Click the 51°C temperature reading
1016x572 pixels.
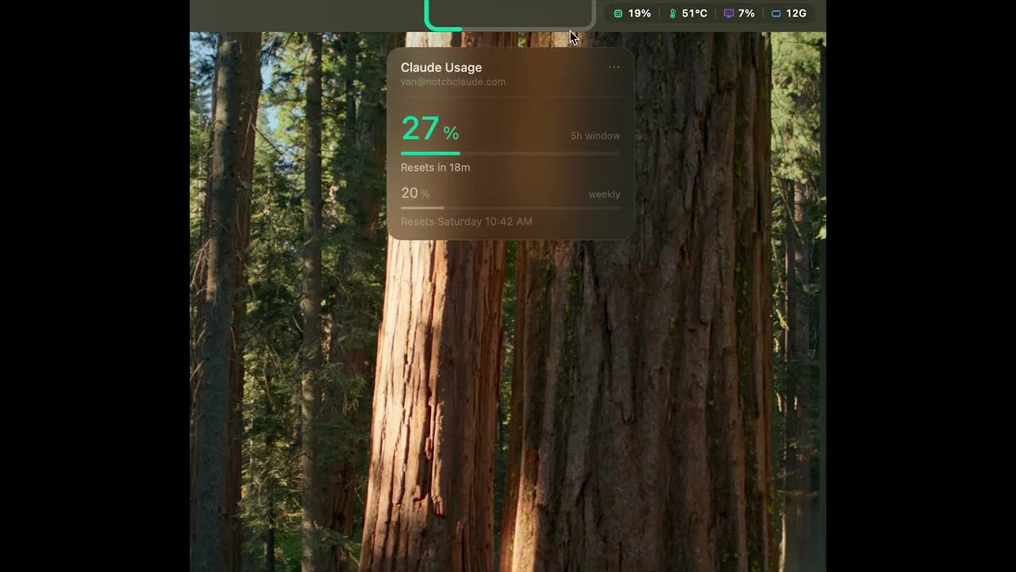(x=695, y=14)
